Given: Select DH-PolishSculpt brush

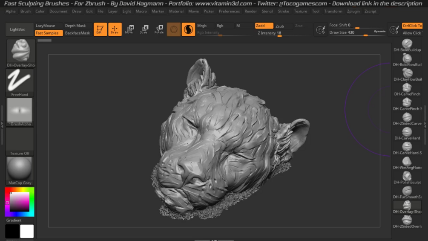Looking at the screenshot, I should click(x=407, y=176).
